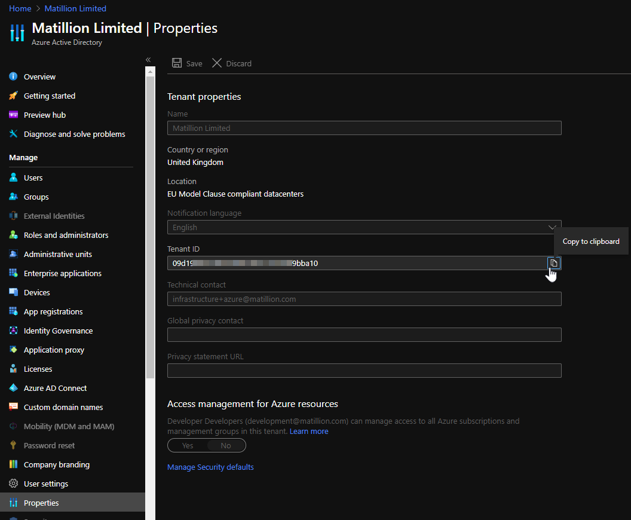Image resolution: width=631 pixels, height=520 pixels.
Task: Select Administrative units in sidebar
Action: point(58,255)
